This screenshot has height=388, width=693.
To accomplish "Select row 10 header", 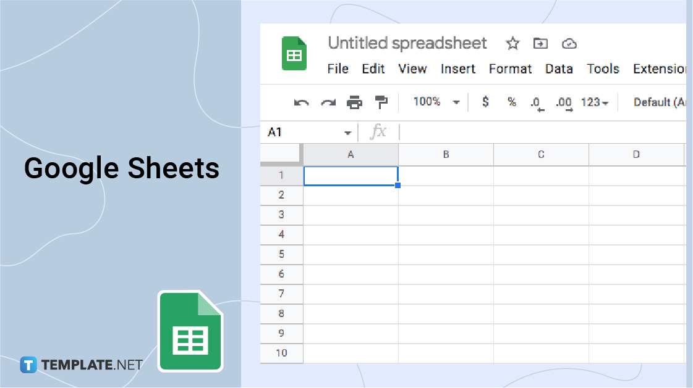I will click(x=281, y=353).
